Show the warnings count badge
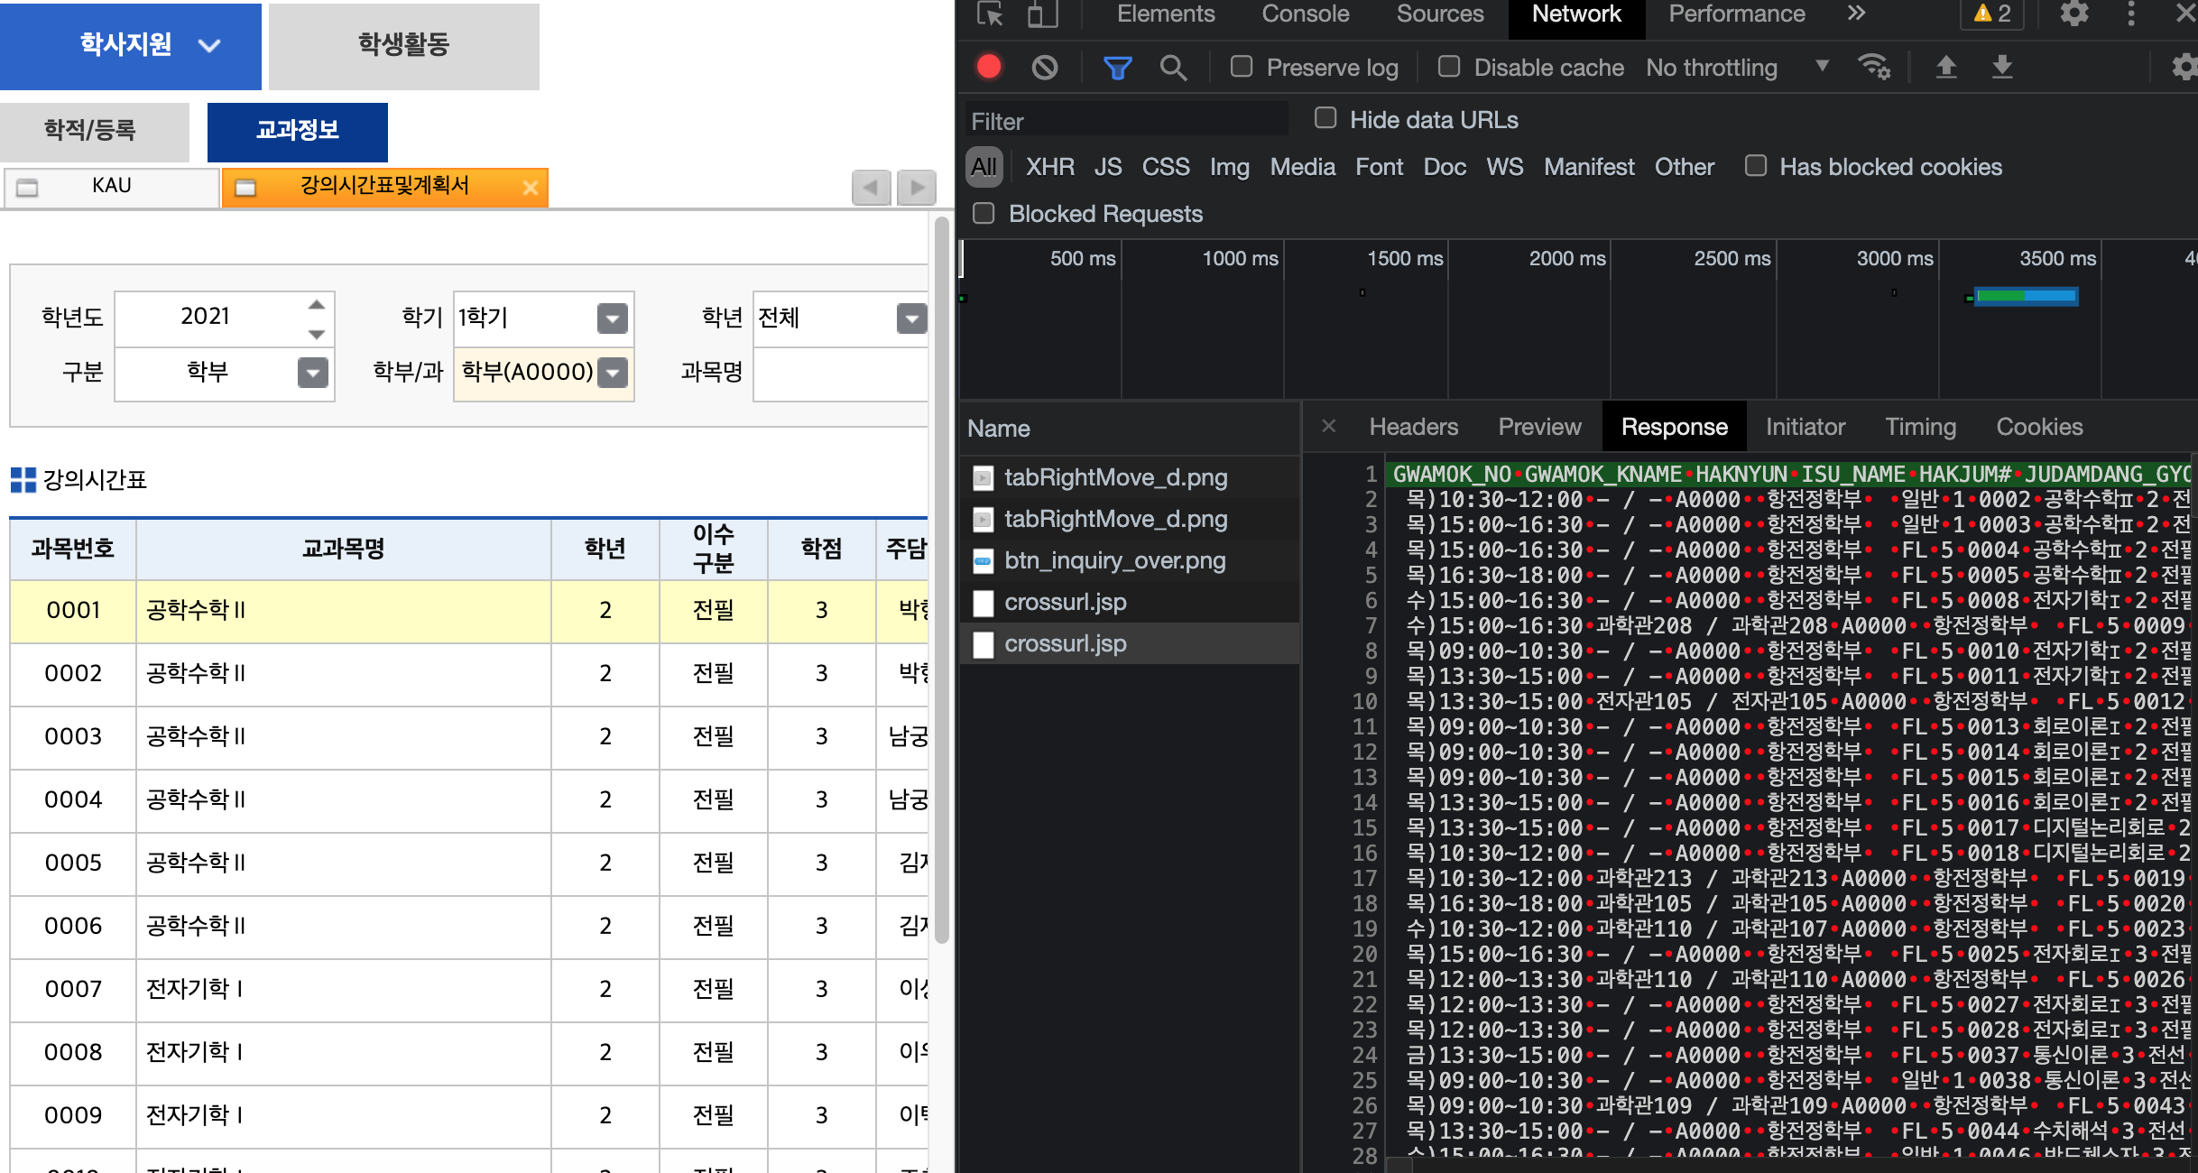 point(1992,14)
